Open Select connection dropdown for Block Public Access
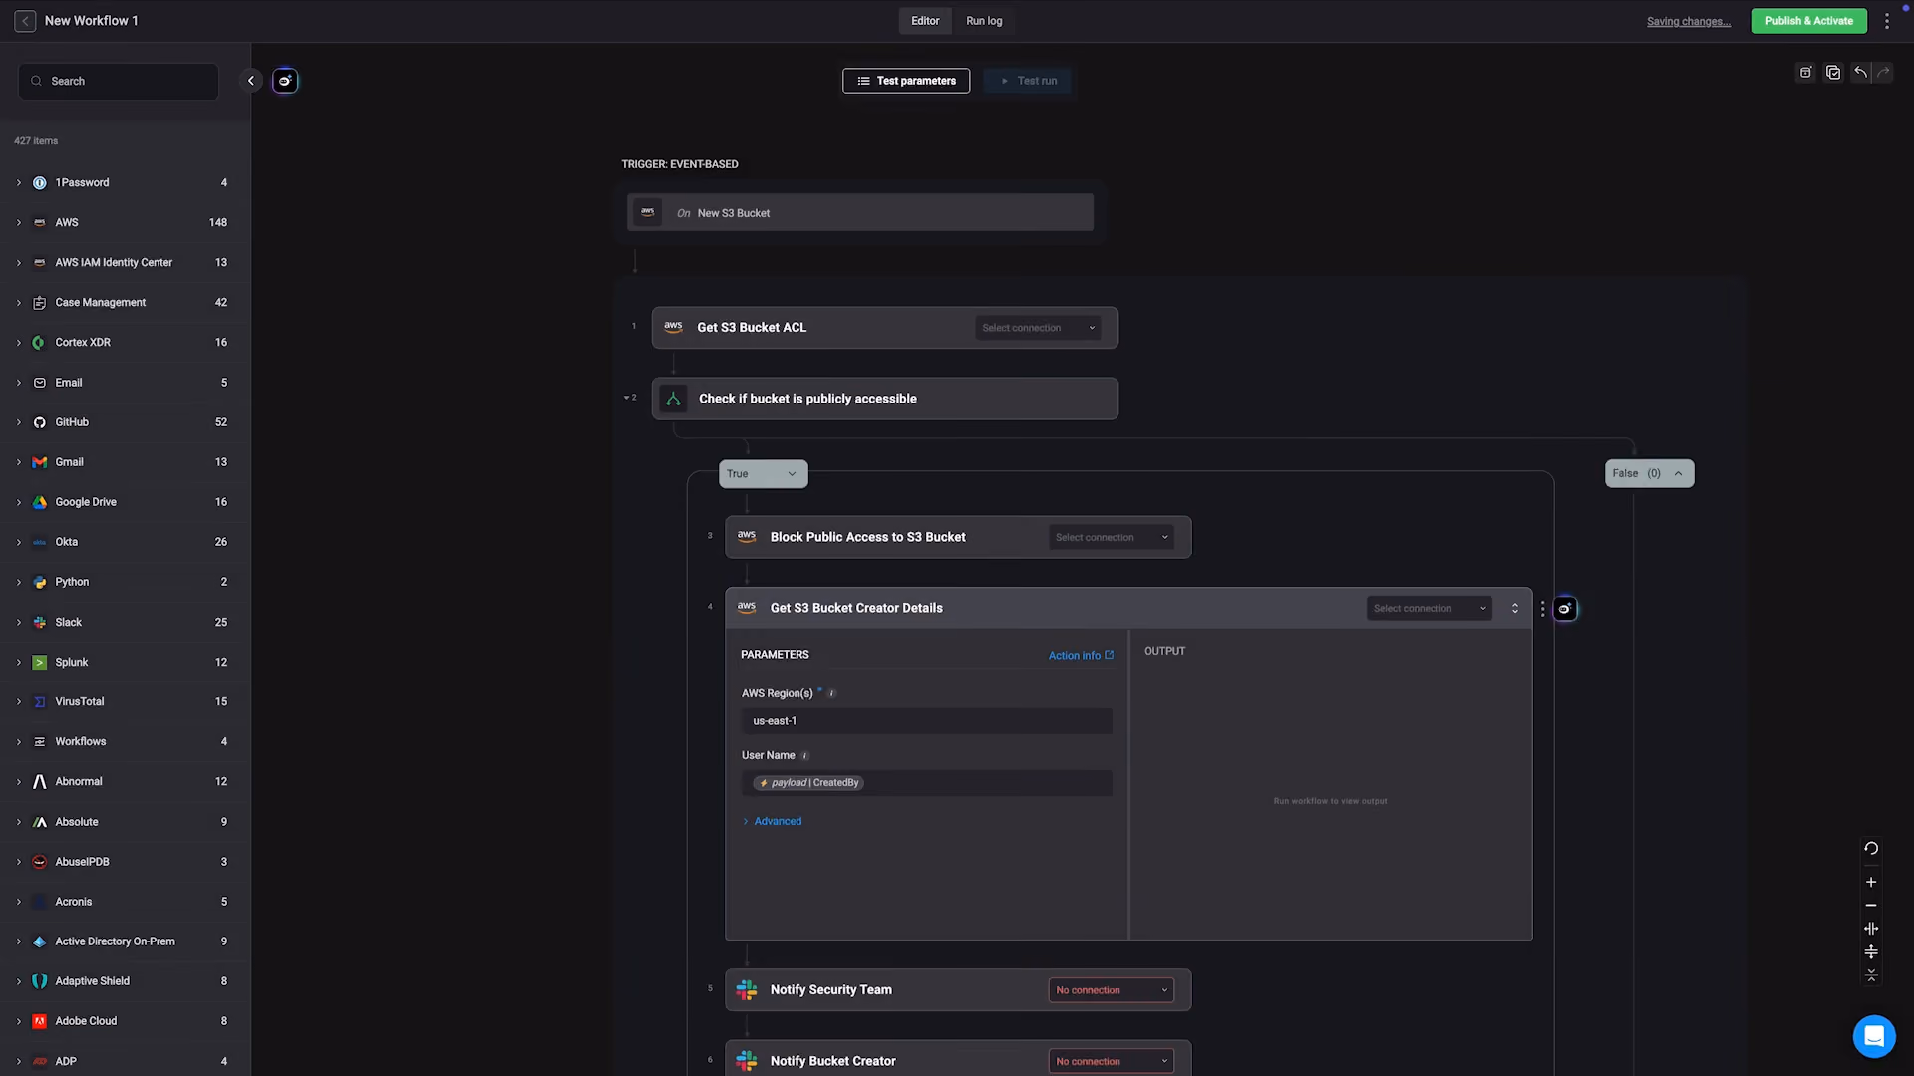 (1112, 538)
